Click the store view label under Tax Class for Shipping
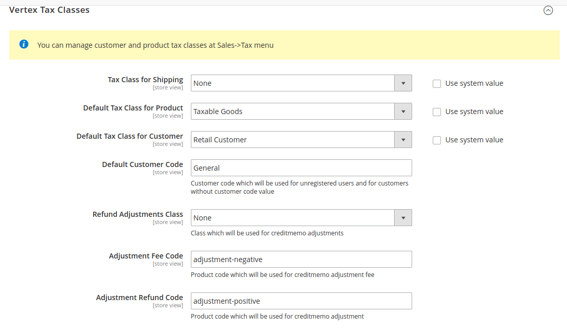 (x=168, y=87)
